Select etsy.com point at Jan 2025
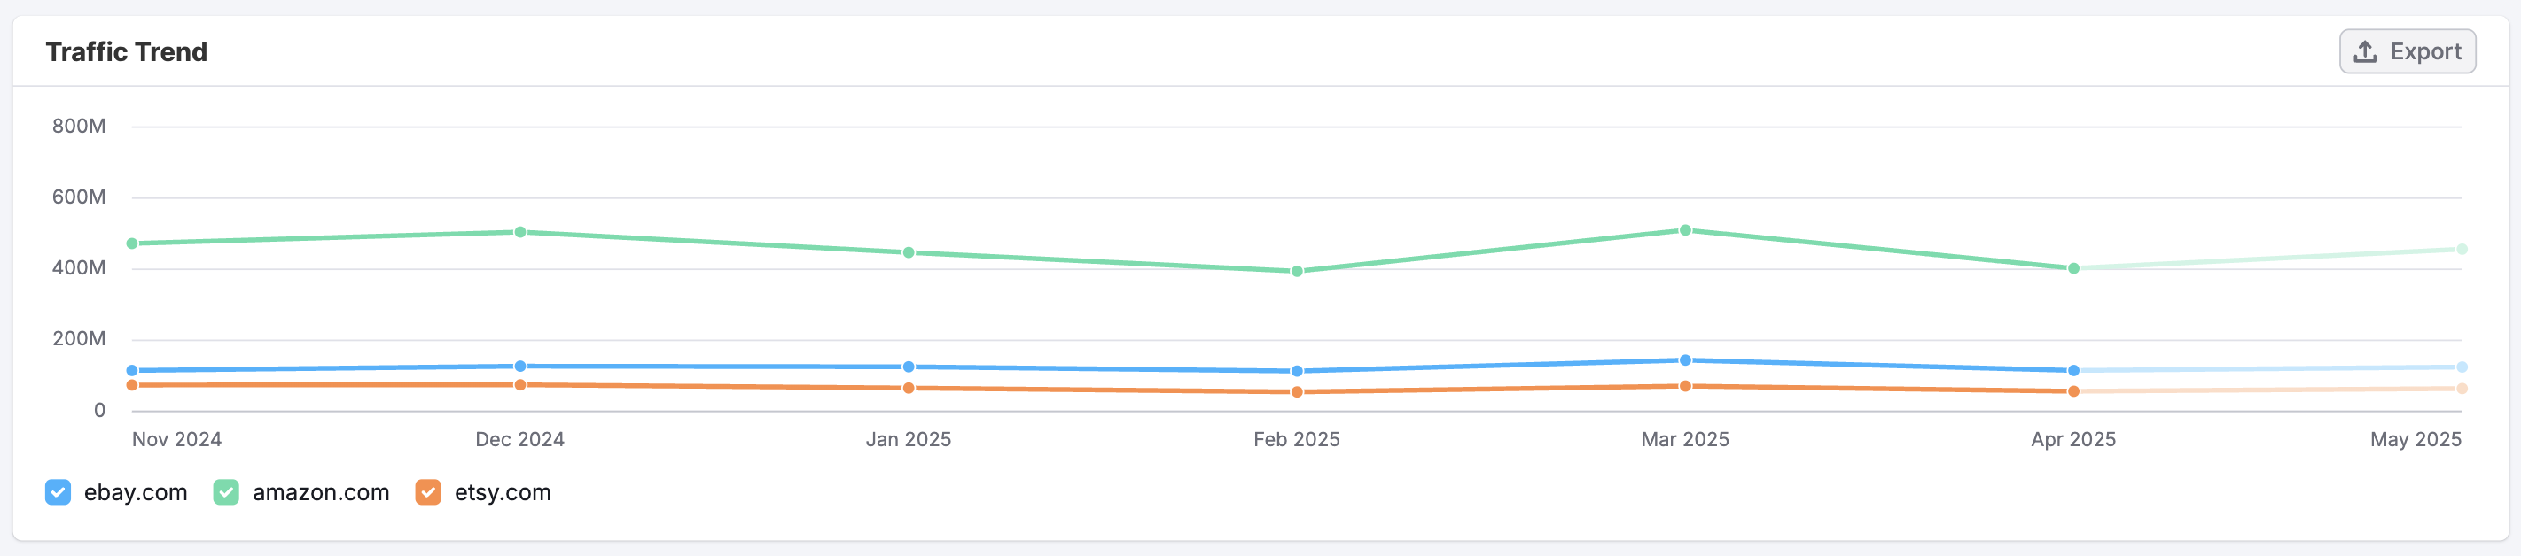Viewport: 2521px width, 556px height. tap(909, 389)
